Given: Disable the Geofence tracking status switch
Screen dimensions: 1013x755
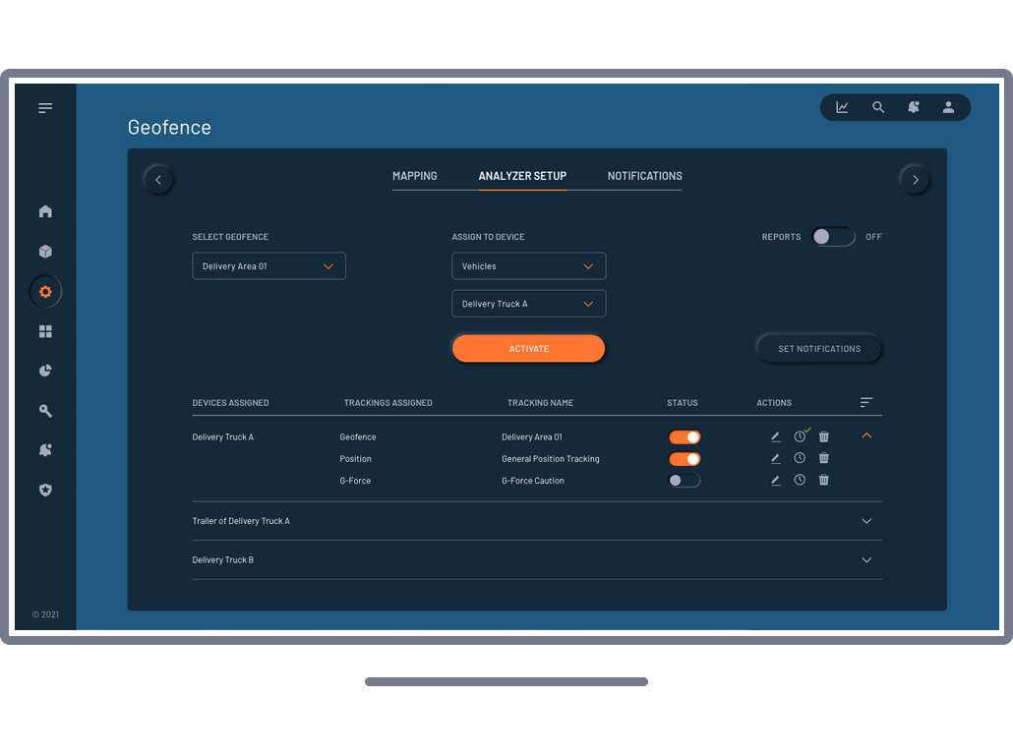Looking at the screenshot, I should [x=685, y=436].
